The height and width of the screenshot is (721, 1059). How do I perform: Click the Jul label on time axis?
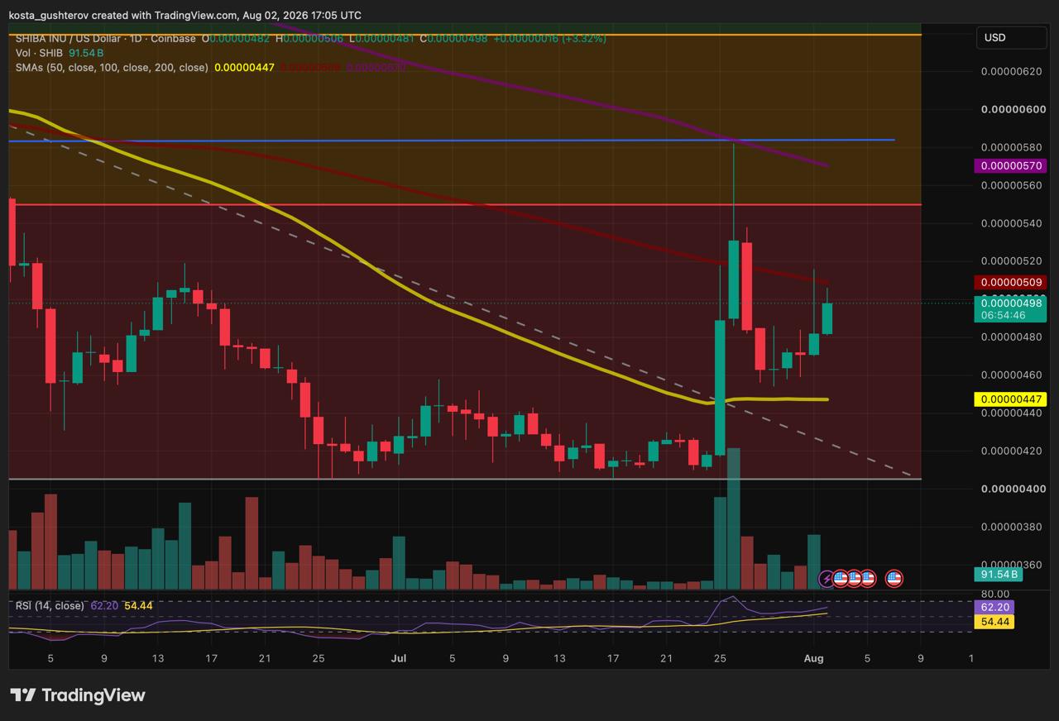point(399,658)
